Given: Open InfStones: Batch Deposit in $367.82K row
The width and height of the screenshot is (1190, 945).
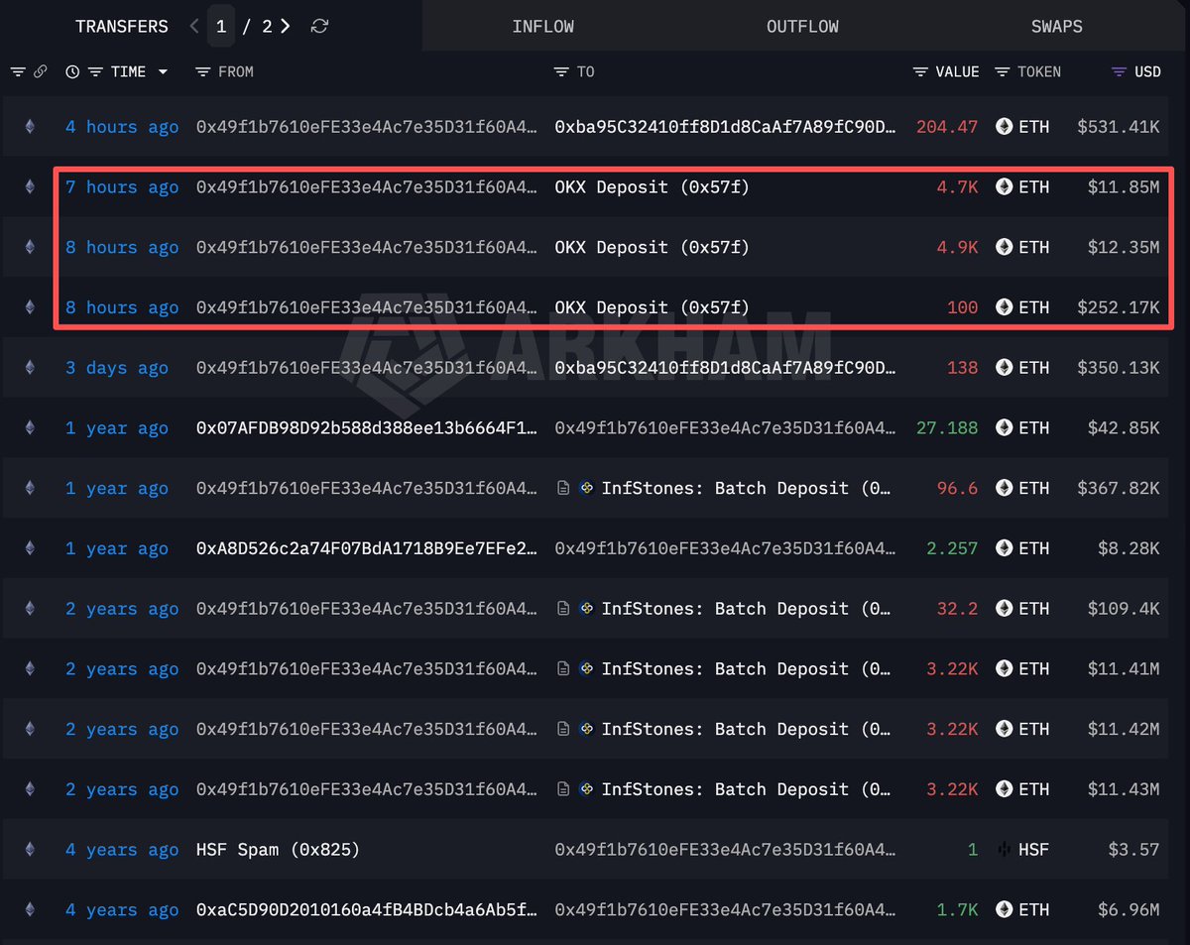Looking at the screenshot, I should 746,489.
